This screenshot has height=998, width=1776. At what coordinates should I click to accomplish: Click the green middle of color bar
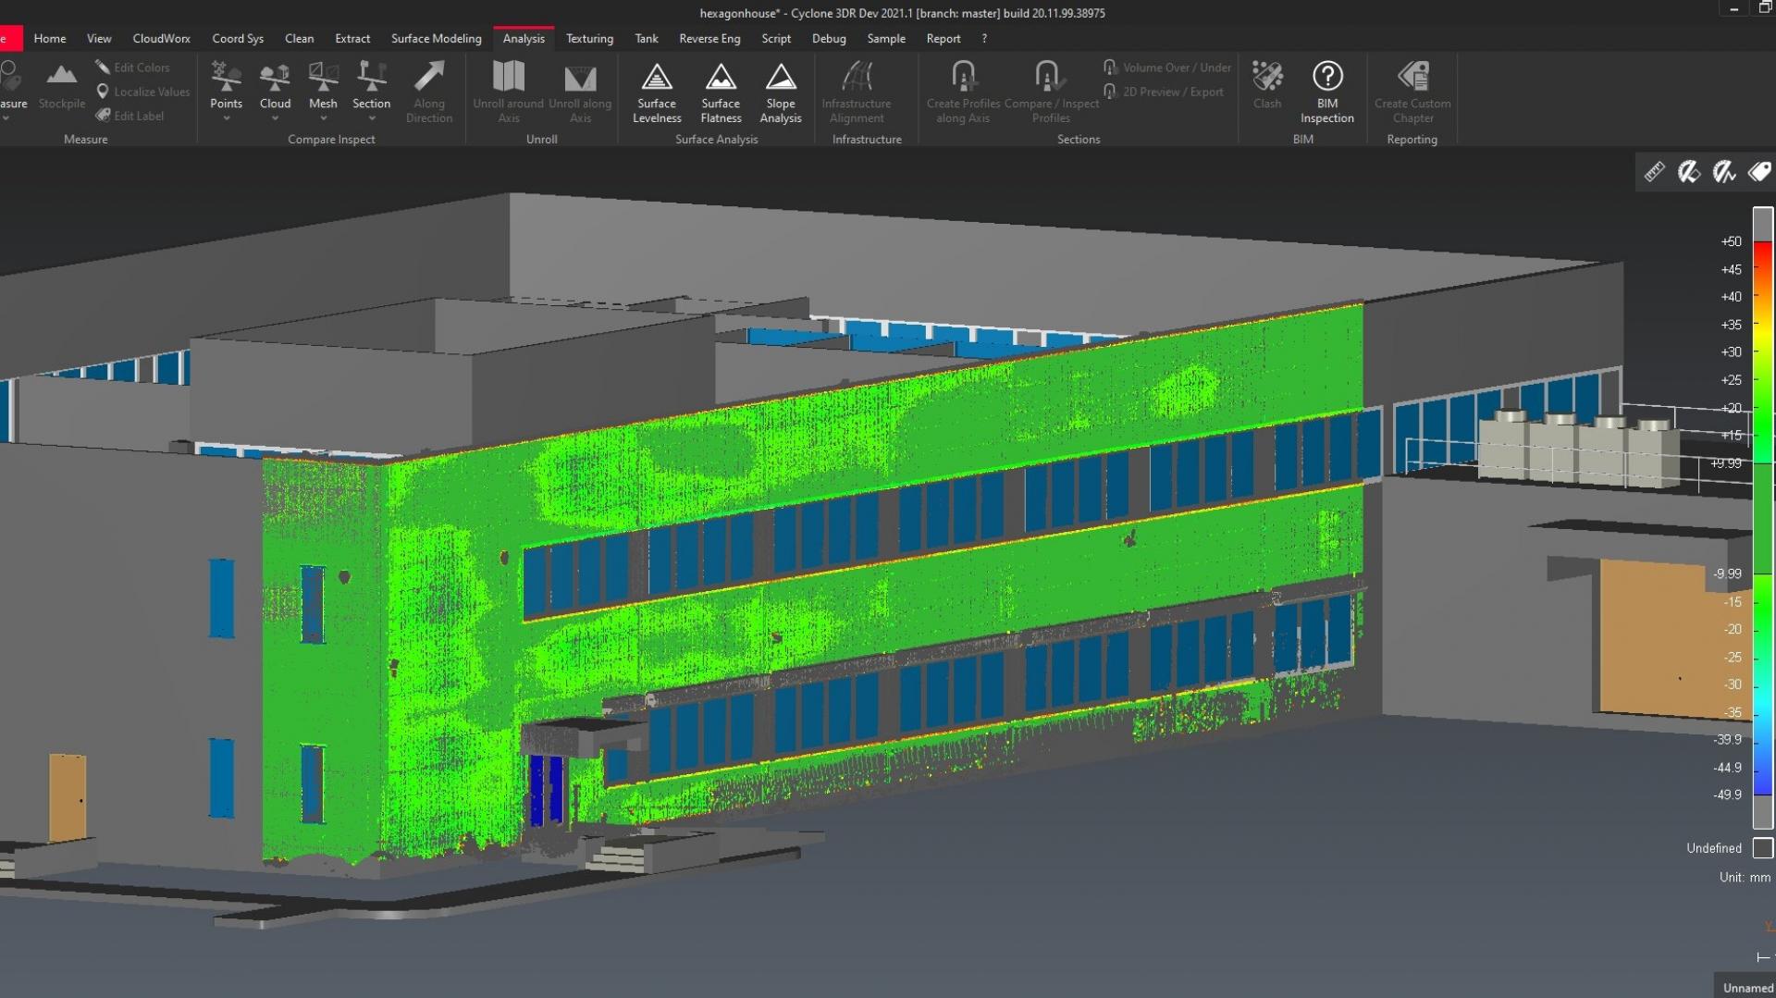tap(1763, 518)
